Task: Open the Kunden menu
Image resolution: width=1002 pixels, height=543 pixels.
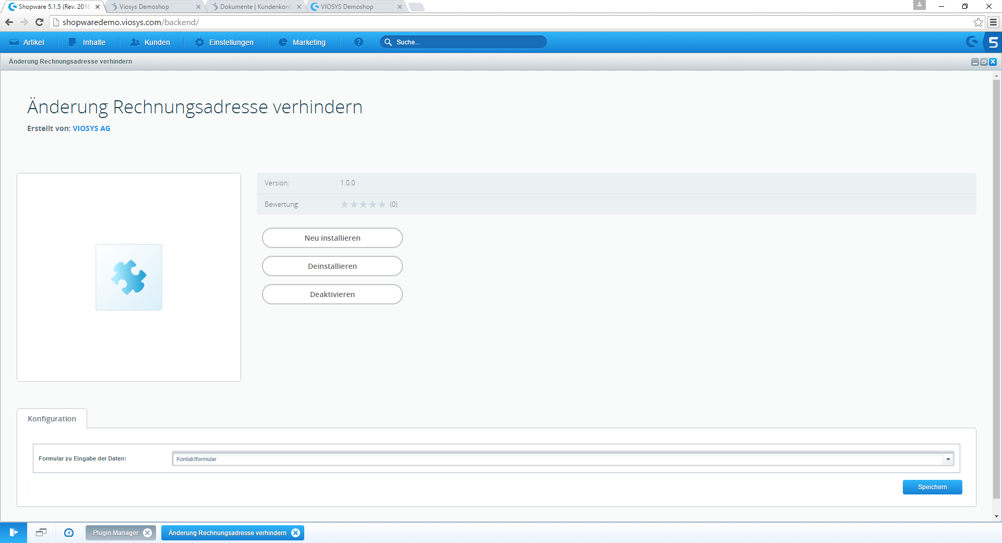Action: [150, 42]
